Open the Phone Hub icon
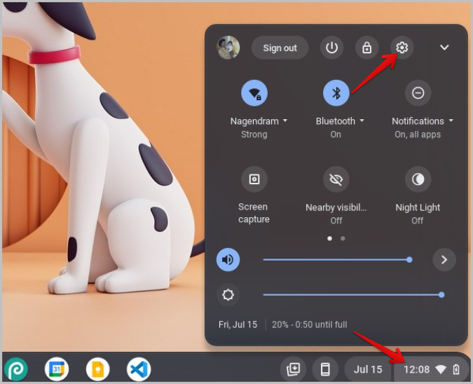This screenshot has height=384, width=473. click(x=325, y=369)
